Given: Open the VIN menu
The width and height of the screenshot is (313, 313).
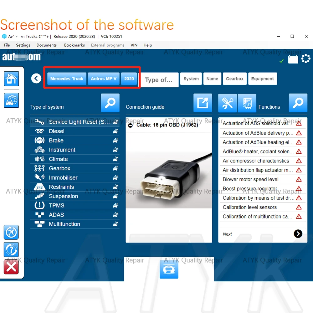Looking at the screenshot, I should point(134,45).
